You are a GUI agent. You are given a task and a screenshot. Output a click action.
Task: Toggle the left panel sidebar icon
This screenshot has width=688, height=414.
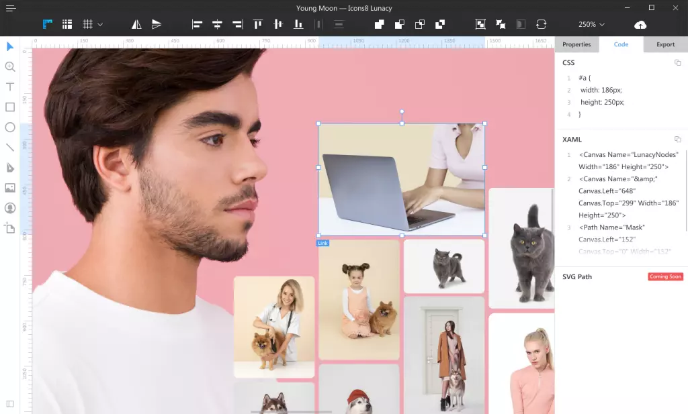[10, 403]
